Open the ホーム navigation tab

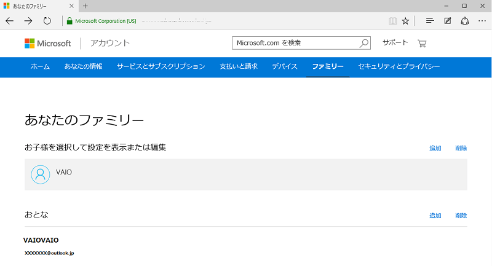(x=40, y=66)
